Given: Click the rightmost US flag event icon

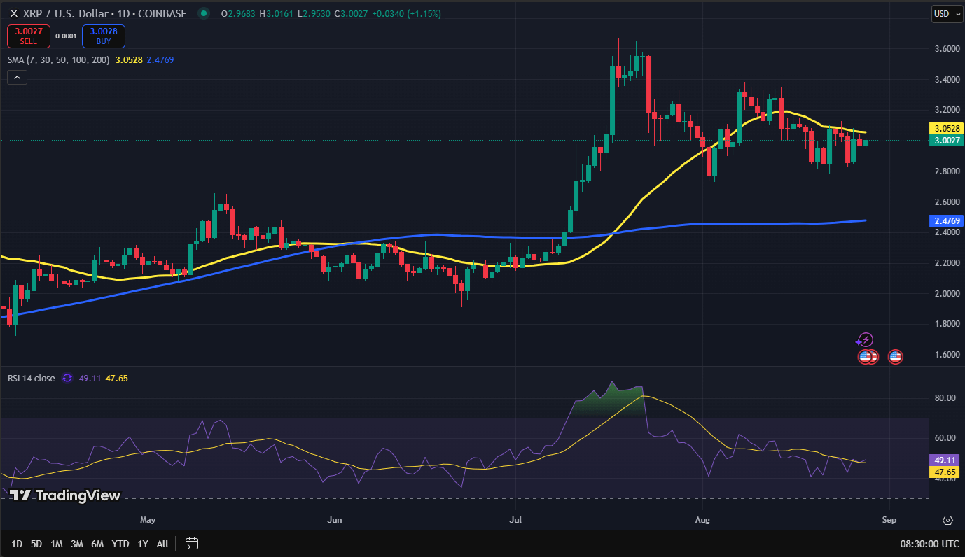Looking at the screenshot, I should (895, 357).
